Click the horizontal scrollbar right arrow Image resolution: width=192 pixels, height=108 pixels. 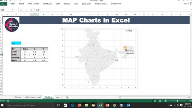pyautogui.click(x=190, y=97)
